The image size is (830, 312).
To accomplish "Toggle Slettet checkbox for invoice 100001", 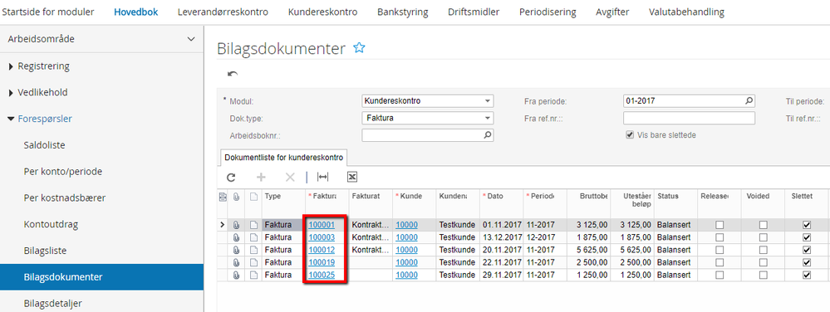I will coord(807,225).
